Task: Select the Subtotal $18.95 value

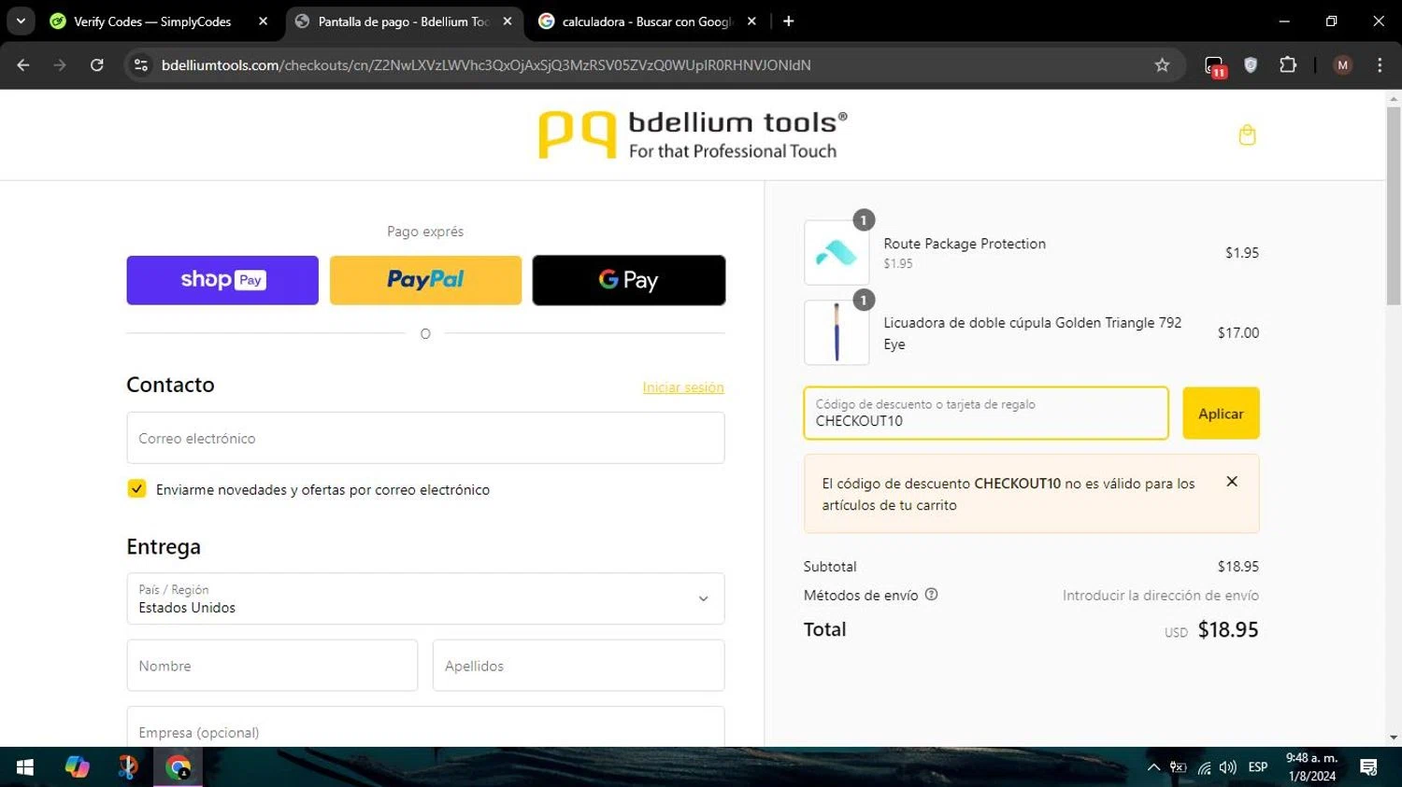Action: click(1238, 567)
